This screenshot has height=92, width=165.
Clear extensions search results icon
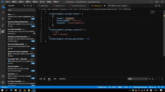pyautogui.click(x=31, y=6)
